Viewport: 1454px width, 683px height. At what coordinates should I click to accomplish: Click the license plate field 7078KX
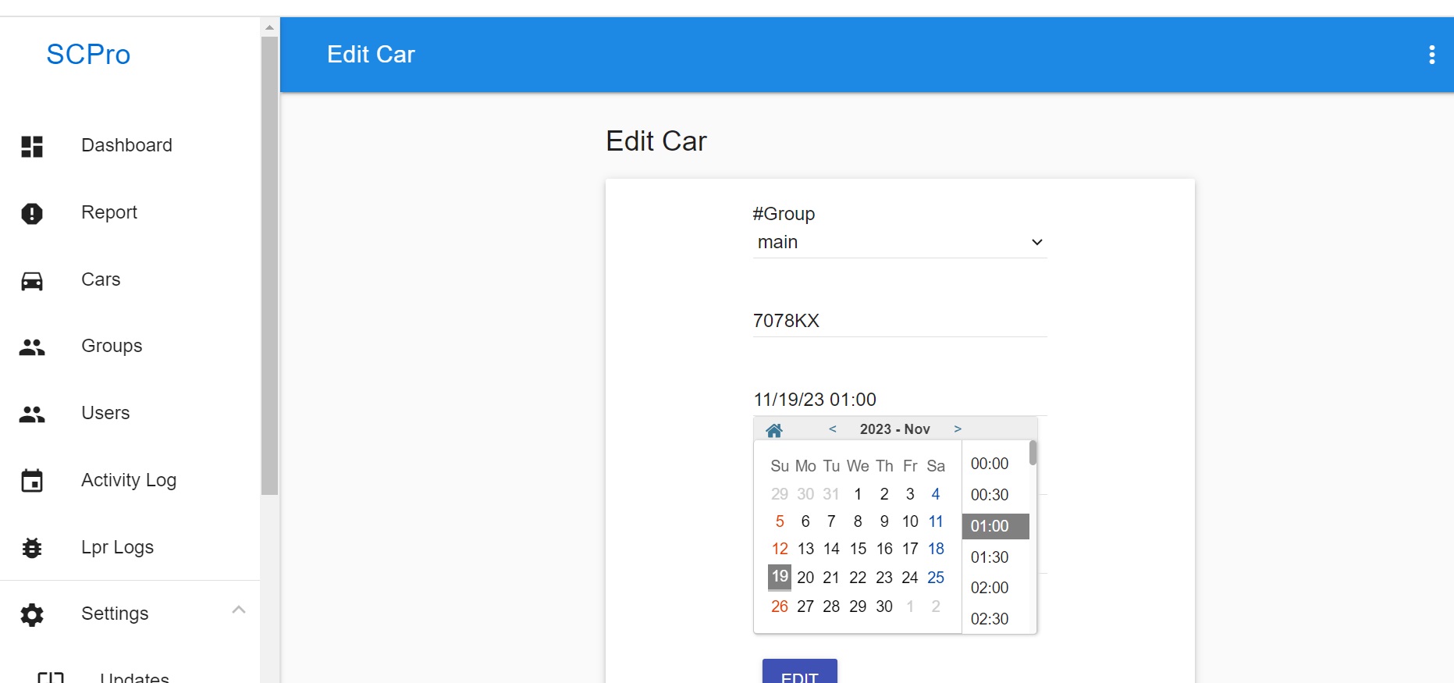coord(900,321)
